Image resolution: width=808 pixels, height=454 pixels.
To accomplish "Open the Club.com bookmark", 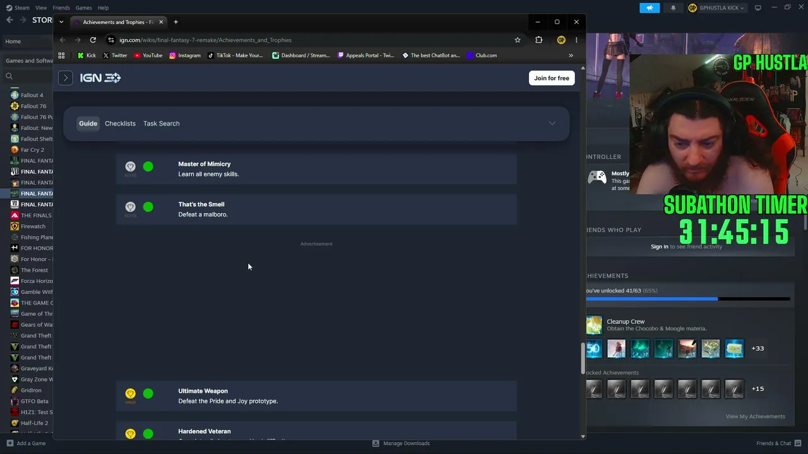I will 482,55.
